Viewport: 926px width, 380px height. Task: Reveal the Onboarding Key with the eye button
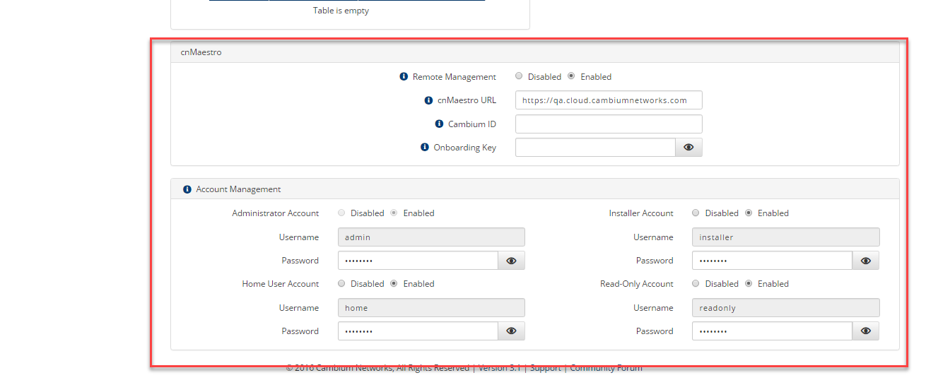(688, 148)
